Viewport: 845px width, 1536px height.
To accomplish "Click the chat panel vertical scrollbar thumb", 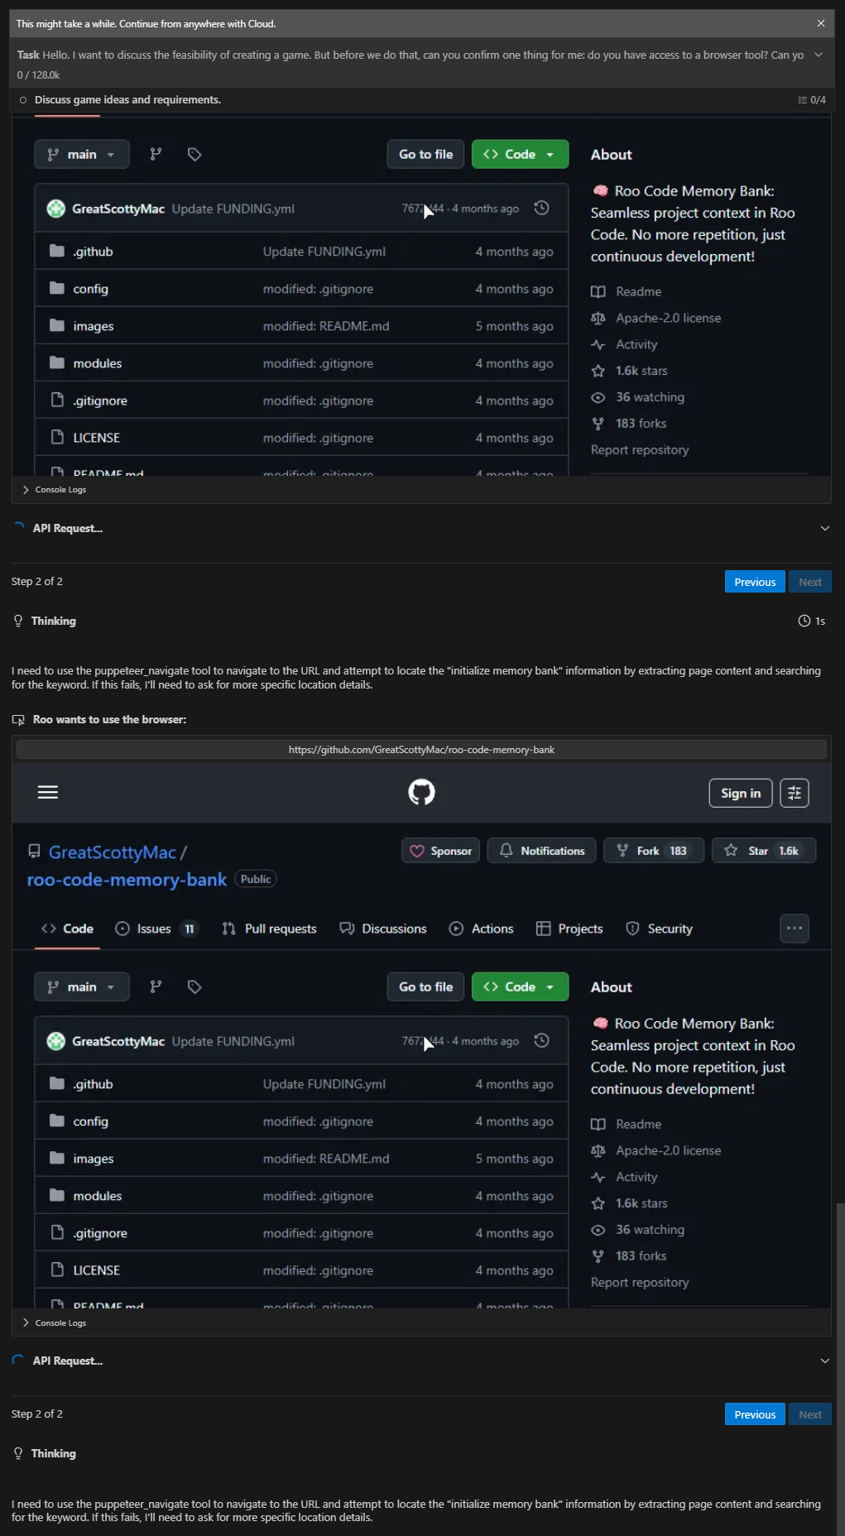I will pos(840,1369).
